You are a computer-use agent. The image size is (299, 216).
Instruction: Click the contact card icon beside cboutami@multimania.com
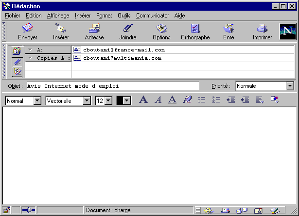click(x=77, y=58)
